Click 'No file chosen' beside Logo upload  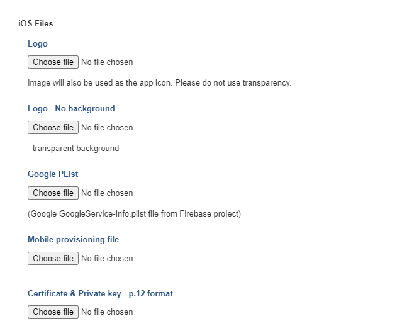point(107,62)
